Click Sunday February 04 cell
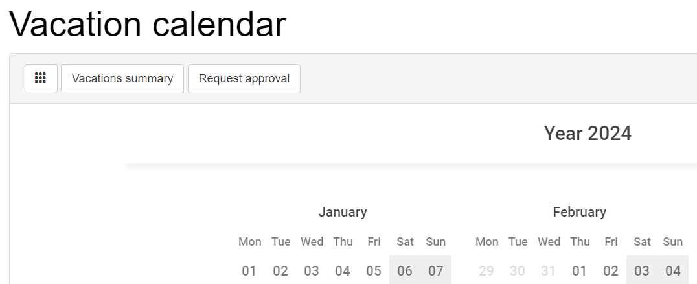 click(673, 270)
